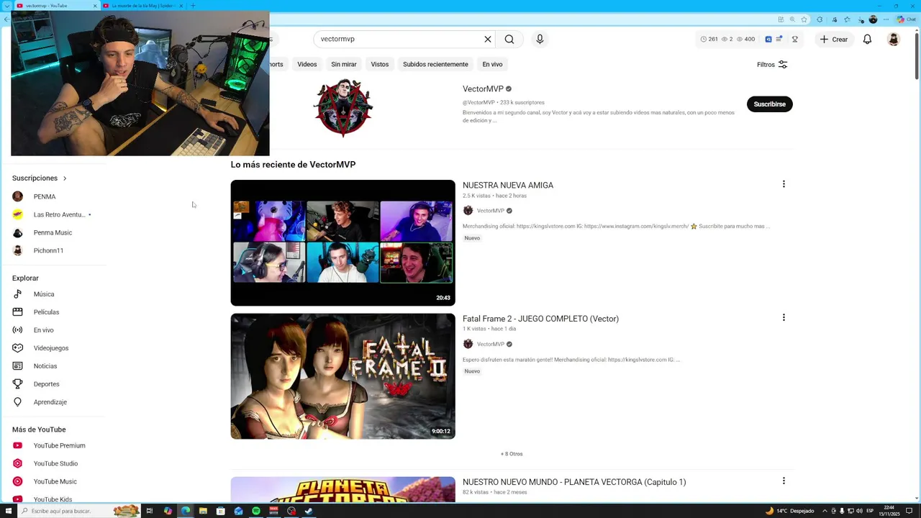This screenshot has height=518, width=921.
Task: Open File Explorer from taskbar
Action: [x=203, y=511]
